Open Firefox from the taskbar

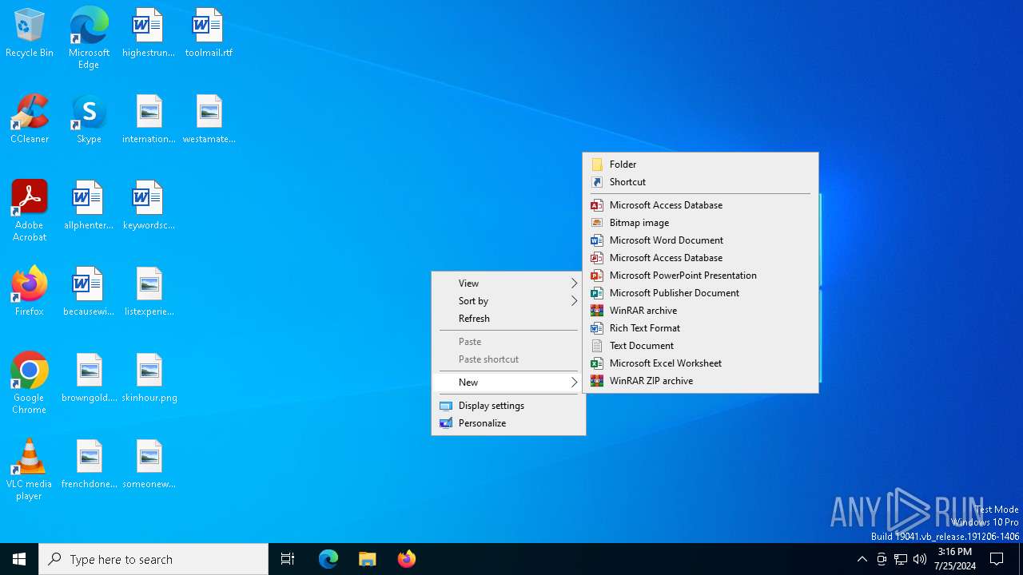407,559
